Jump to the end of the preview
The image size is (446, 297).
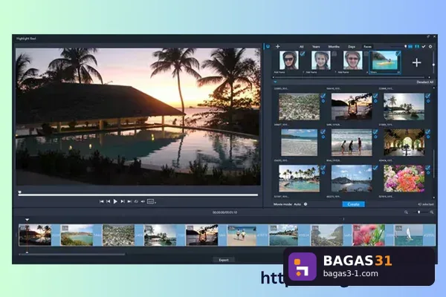point(129,201)
